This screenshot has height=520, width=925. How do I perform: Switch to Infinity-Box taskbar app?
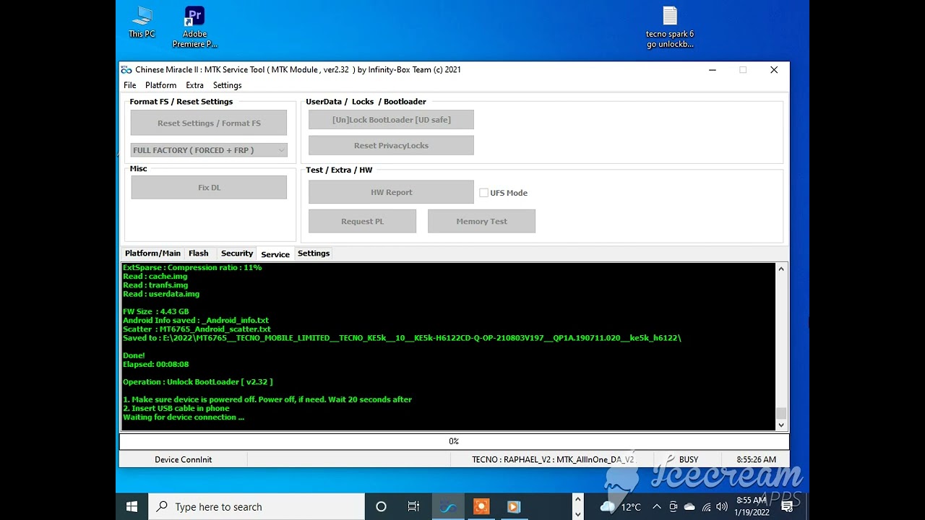[x=448, y=506]
